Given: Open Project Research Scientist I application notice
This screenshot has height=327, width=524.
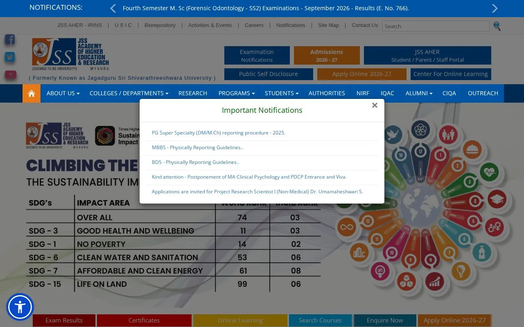Looking at the screenshot, I should 257,192.
